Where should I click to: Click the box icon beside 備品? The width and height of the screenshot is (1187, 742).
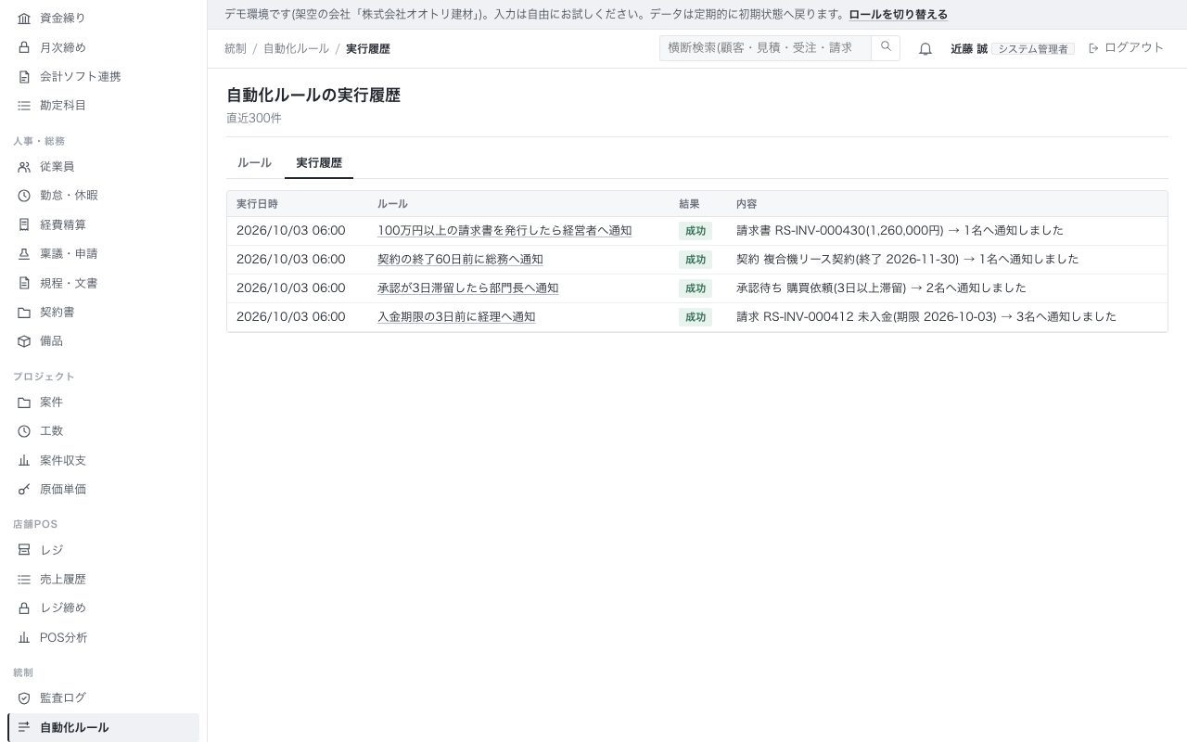coord(24,341)
